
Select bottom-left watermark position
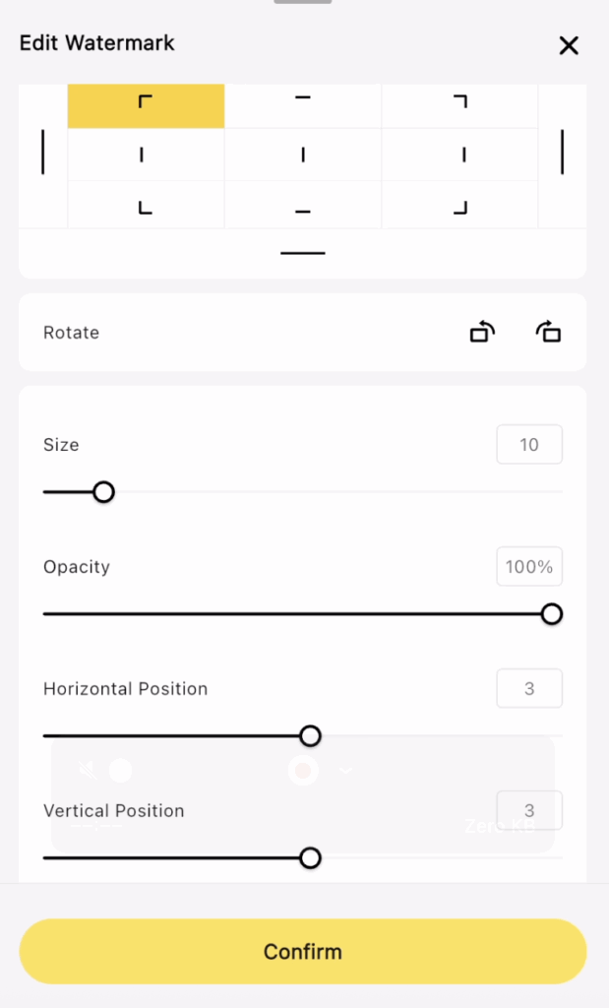point(146,205)
